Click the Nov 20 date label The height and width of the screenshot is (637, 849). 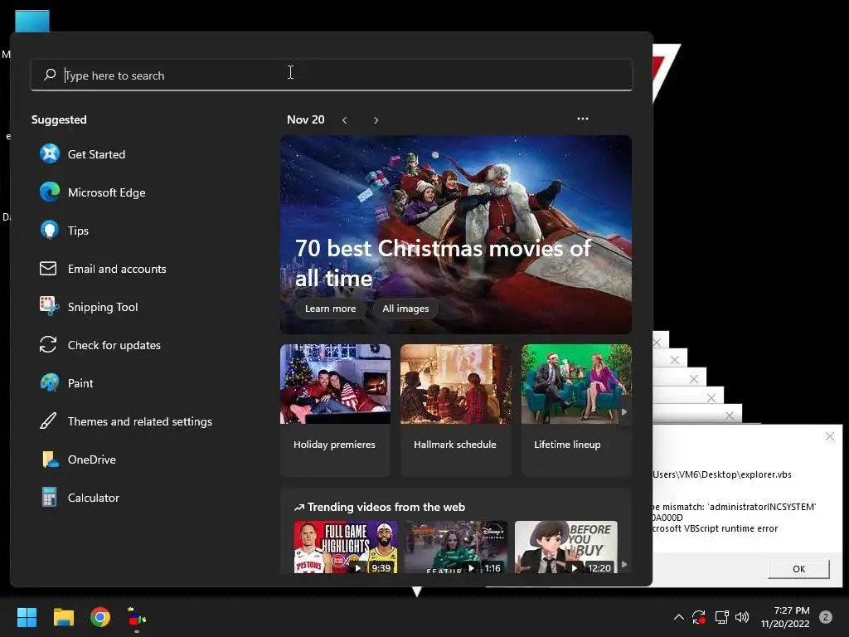305,119
